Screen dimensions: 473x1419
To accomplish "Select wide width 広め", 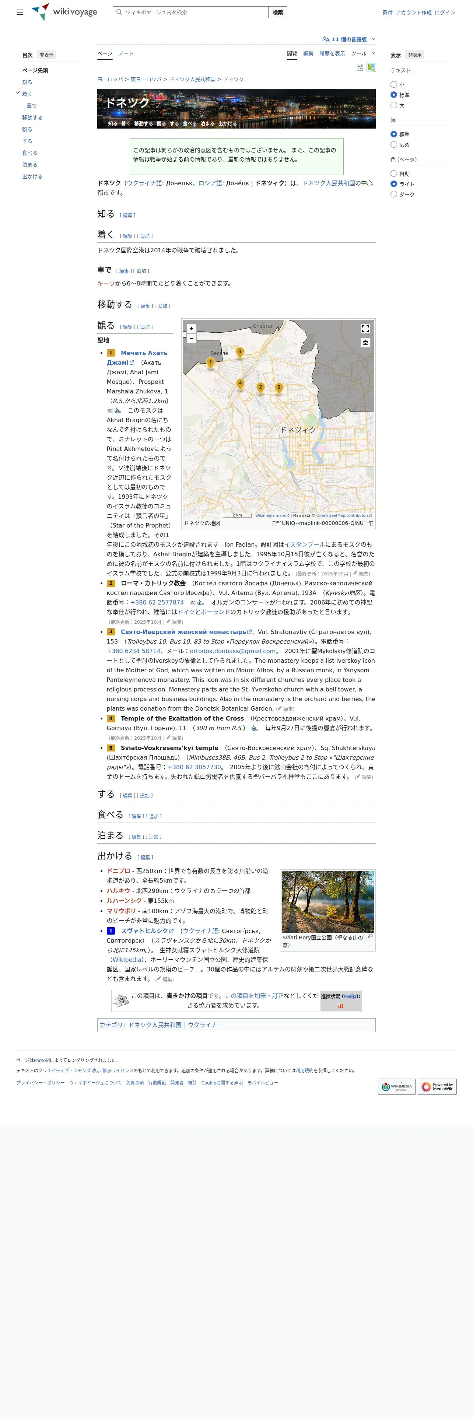I will coord(394,145).
